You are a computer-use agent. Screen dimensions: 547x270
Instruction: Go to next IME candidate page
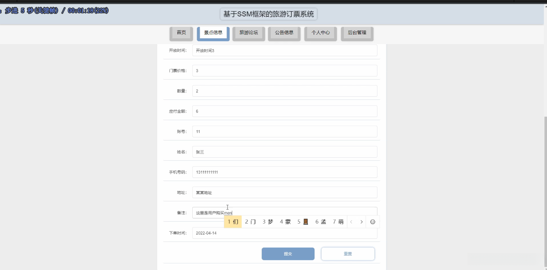361,222
